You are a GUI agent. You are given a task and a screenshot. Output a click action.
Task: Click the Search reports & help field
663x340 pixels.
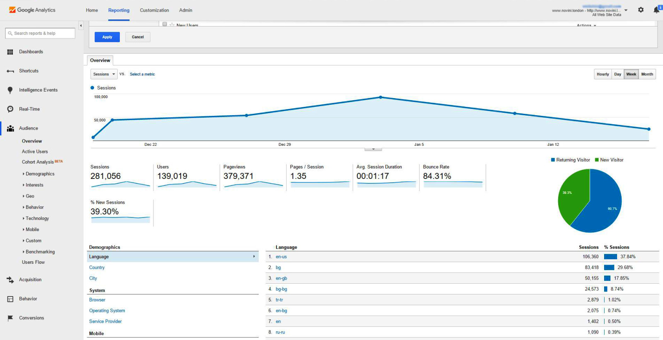(40, 34)
